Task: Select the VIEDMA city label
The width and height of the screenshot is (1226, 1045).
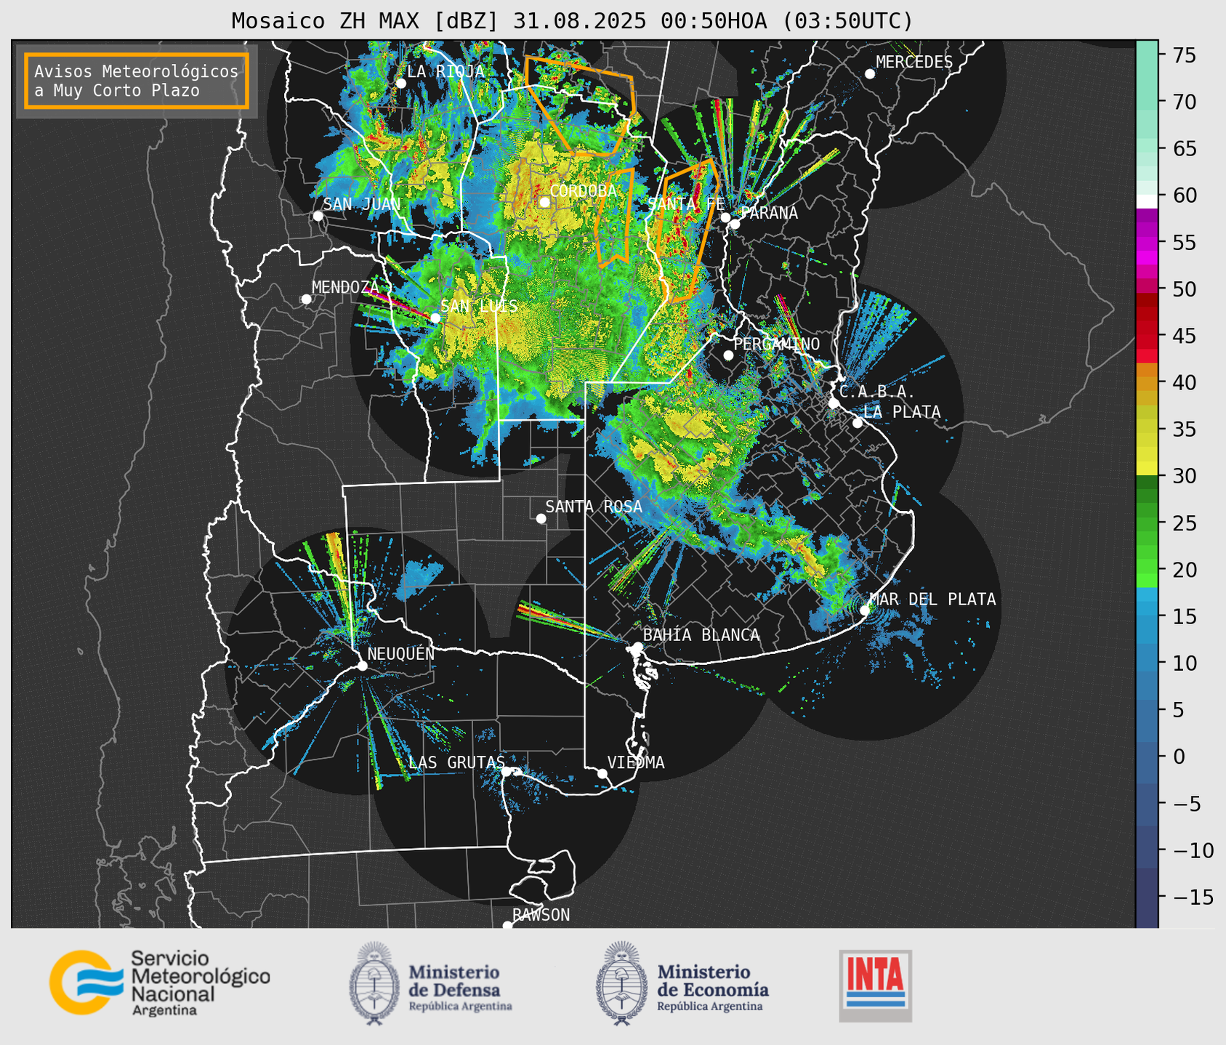Action: 636,762
